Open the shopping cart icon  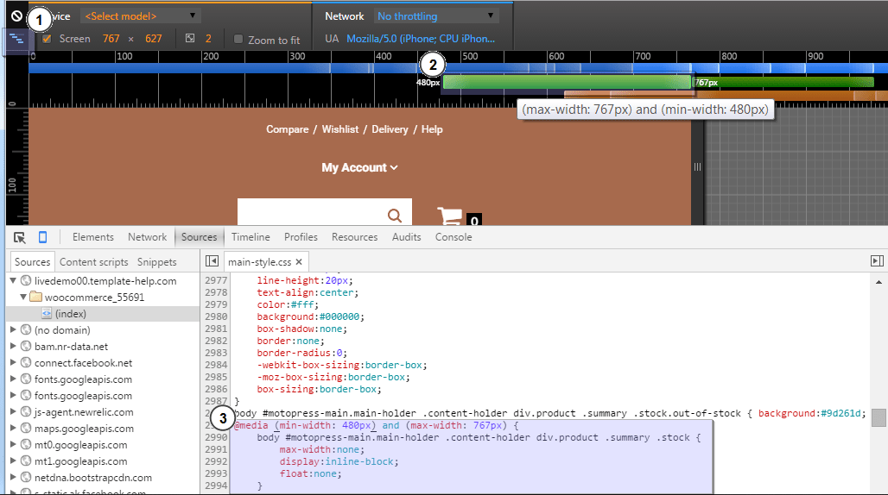(449, 216)
